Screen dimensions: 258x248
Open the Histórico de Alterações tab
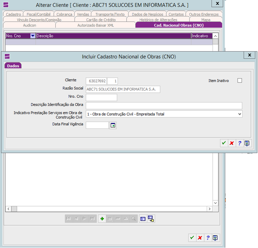pos(158,20)
